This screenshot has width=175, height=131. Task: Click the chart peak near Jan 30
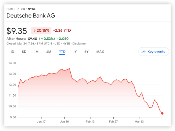(x=69, y=68)
